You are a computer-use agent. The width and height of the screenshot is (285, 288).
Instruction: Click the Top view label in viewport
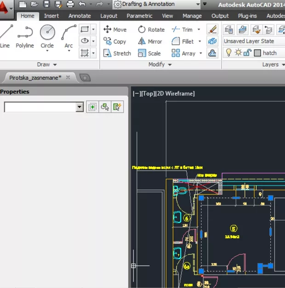(x=148, y=93)
